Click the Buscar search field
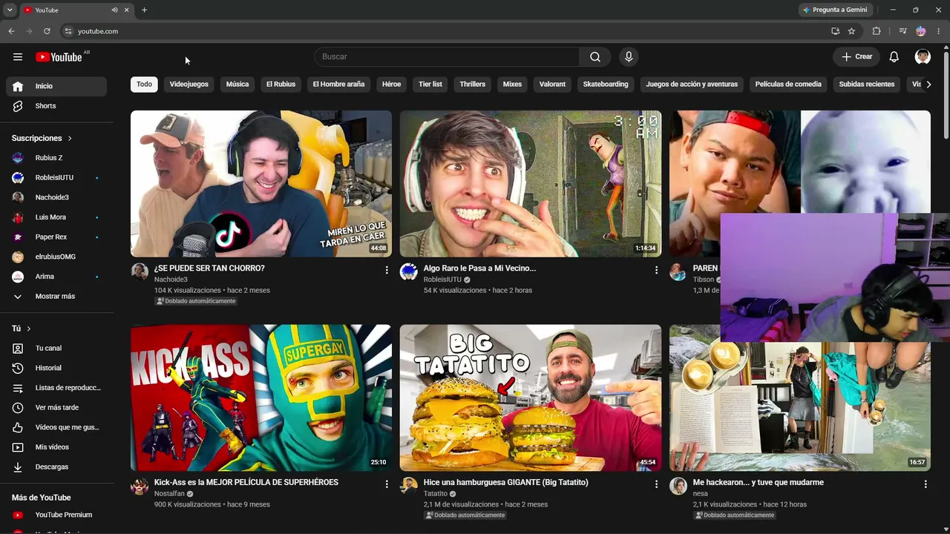Screen dimensions: 950x534 pos(447,57)
